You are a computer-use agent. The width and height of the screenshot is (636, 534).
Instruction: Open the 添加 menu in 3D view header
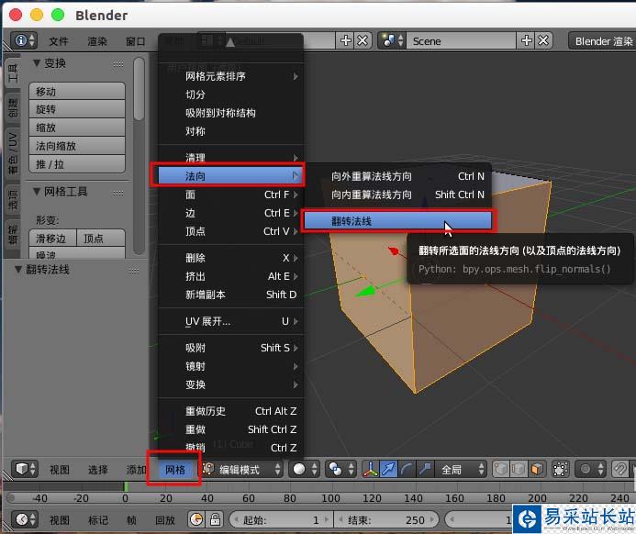(x=136, y=470)
